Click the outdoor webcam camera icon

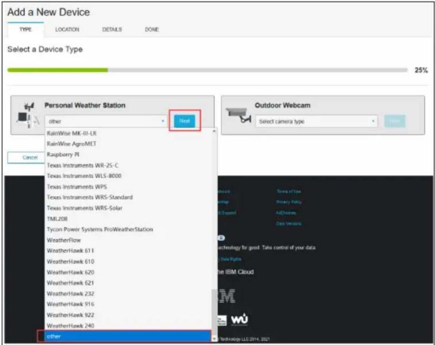pos(238,115)
